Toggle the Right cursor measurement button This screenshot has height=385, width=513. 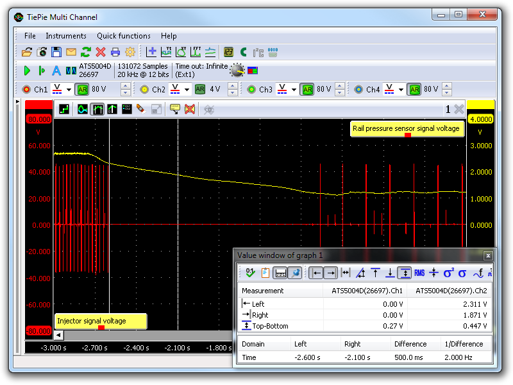331,273
